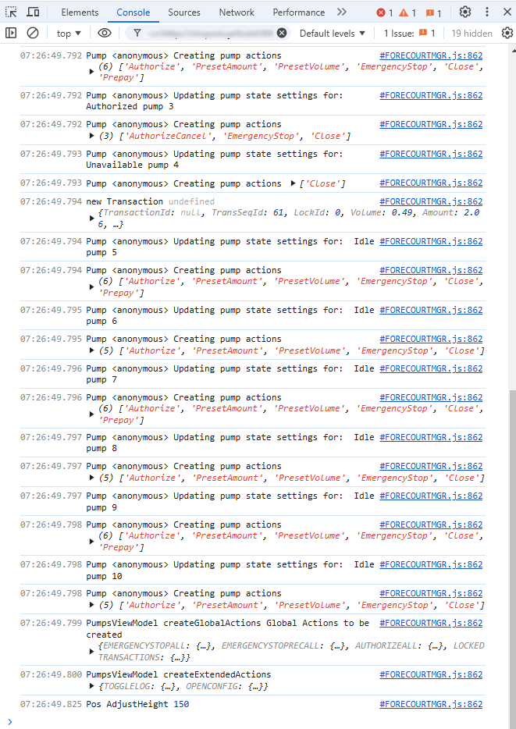Open source link for 'Unavailable pump 4' log
516x729 pixels.
(431, 154)
